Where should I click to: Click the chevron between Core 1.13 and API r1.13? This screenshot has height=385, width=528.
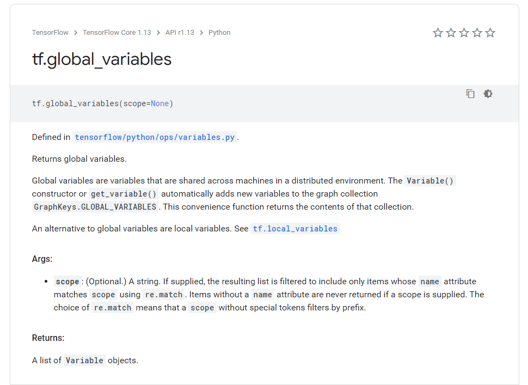159,32
